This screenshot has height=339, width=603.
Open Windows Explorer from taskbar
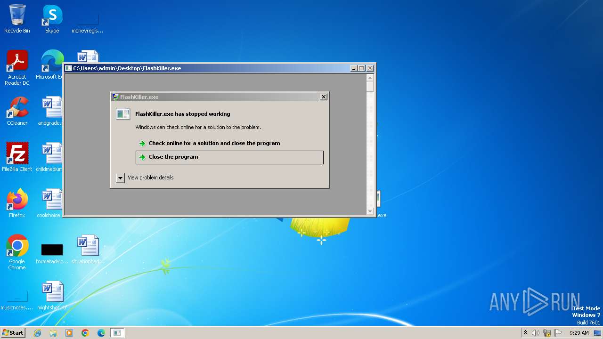[53, 333]
